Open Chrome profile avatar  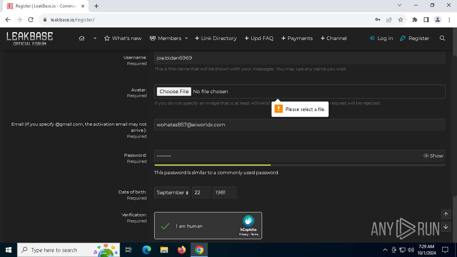click(438, 20)
